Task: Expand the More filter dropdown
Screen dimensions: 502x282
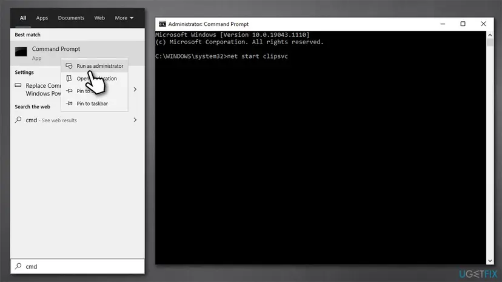Action: [124, 18]
